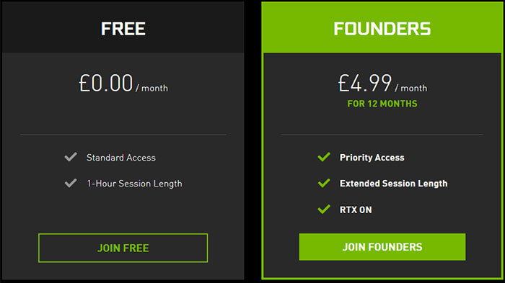Image resolution: width=505 pixels, height=283 pixels.
Task: Click the £4.99 price
Action: [365, 83]
